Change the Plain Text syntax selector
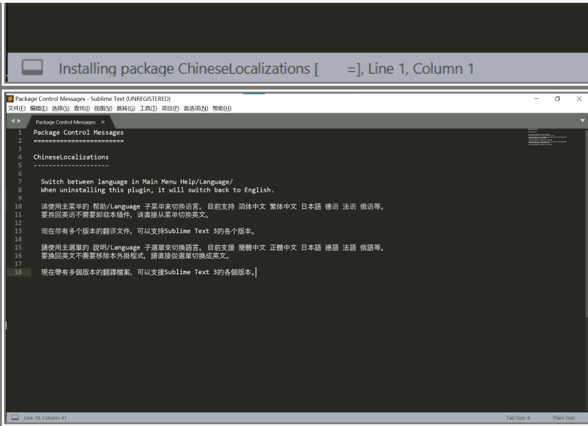588x426 pixels. pyautogui.click(x=563, y=417)
